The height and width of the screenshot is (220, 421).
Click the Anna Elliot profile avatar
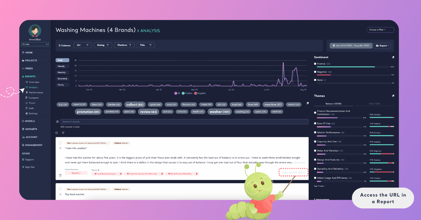click(x=35, y=30)
